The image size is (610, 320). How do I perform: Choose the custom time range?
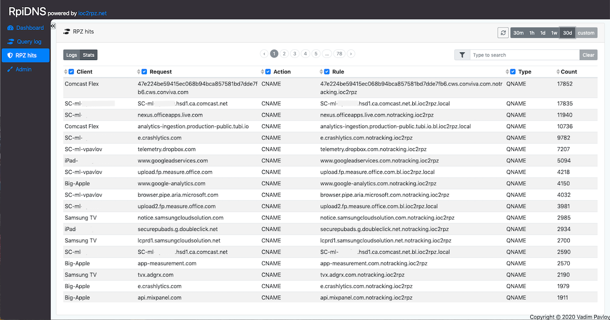pos(586,33)
